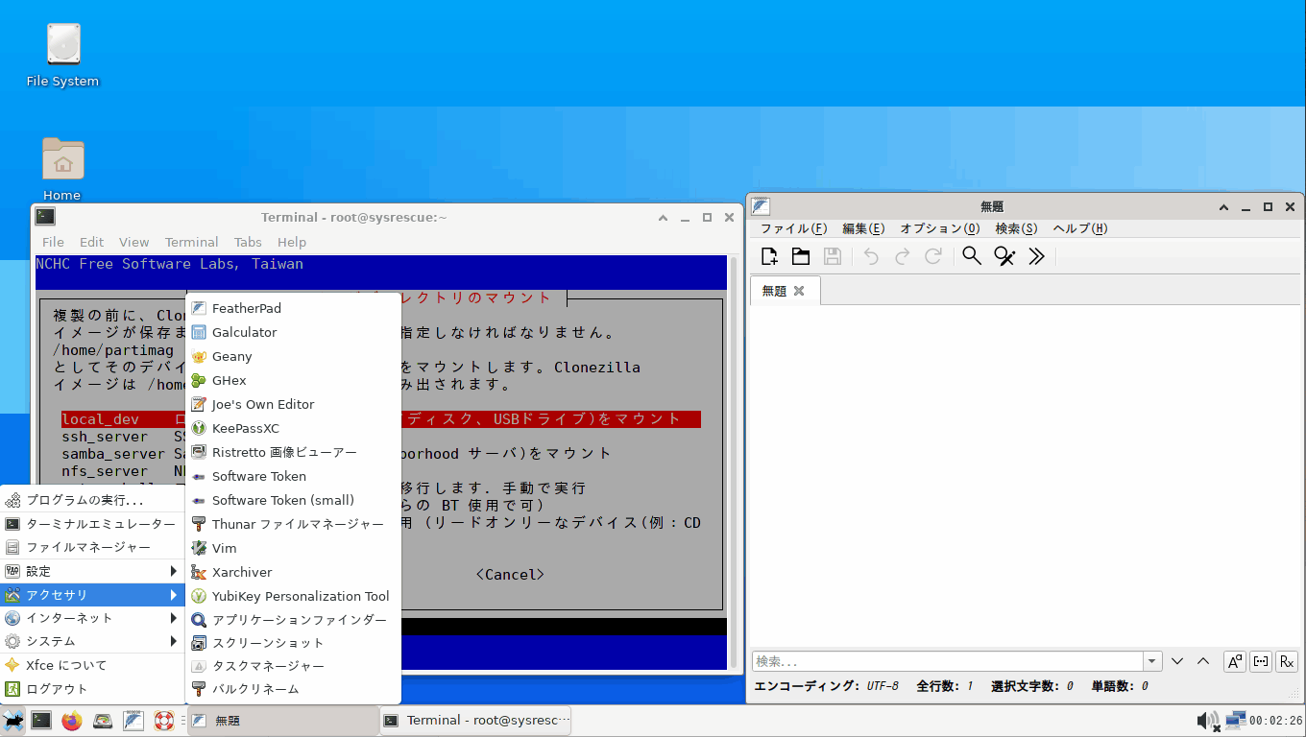The width and height of the screenshot is (1306, 737).
Task: Select Cancel in the Clonezilla dialog
Action: pos(510,574)
